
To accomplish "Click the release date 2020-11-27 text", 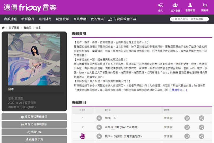I will pos(15,103).
